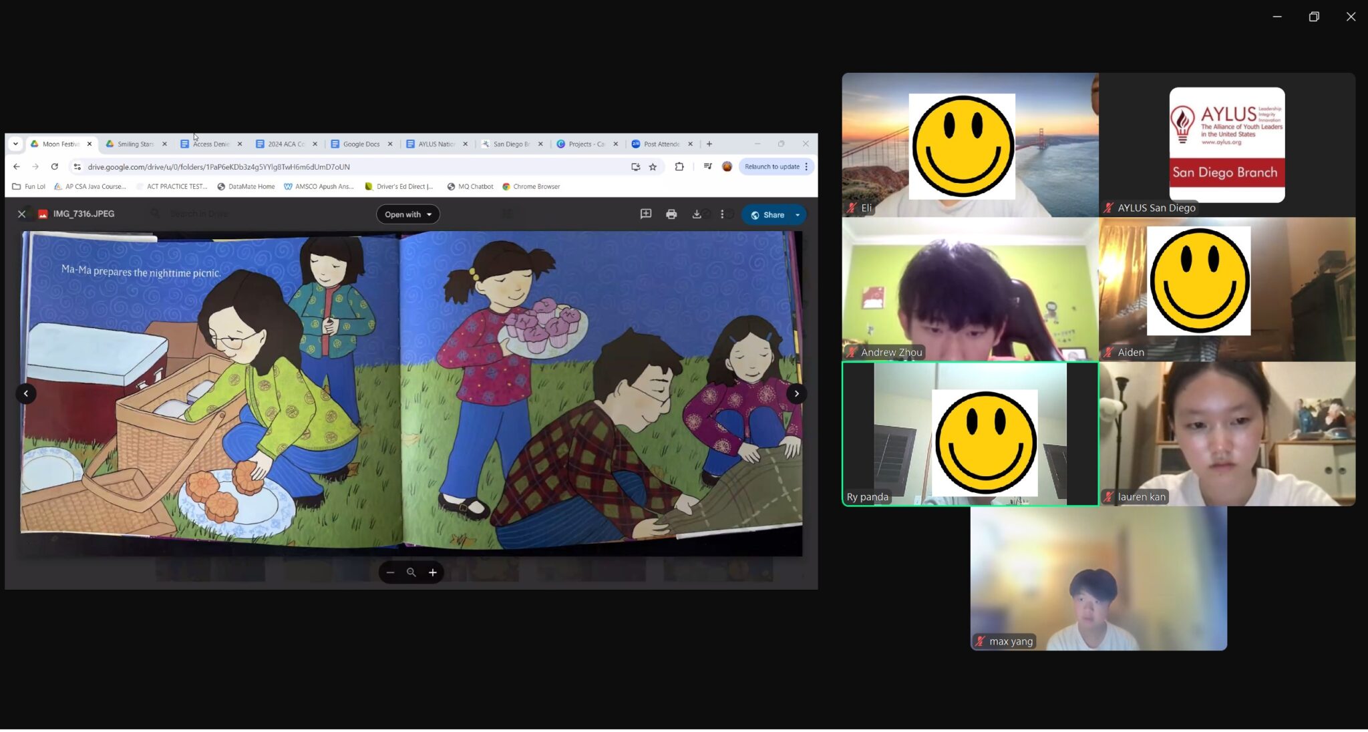Open MQ Chatbot bookmark

pos(470,187)
